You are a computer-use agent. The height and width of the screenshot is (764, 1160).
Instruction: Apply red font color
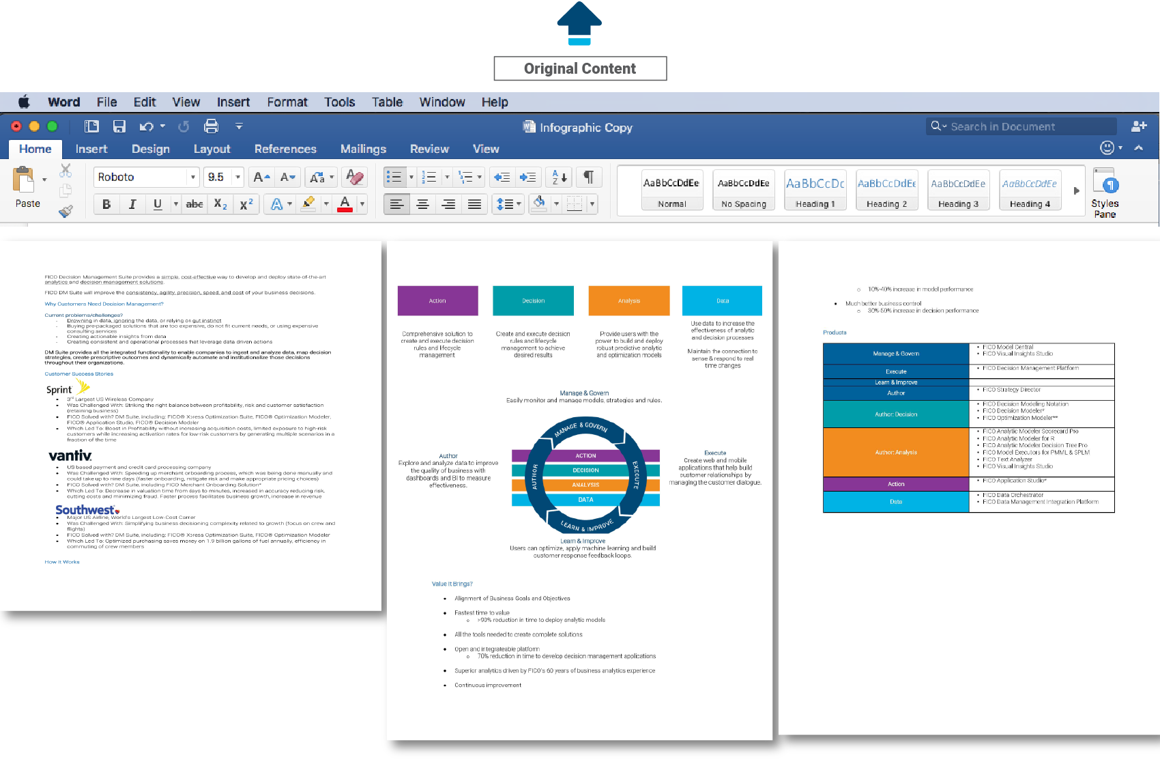(345, 204)
